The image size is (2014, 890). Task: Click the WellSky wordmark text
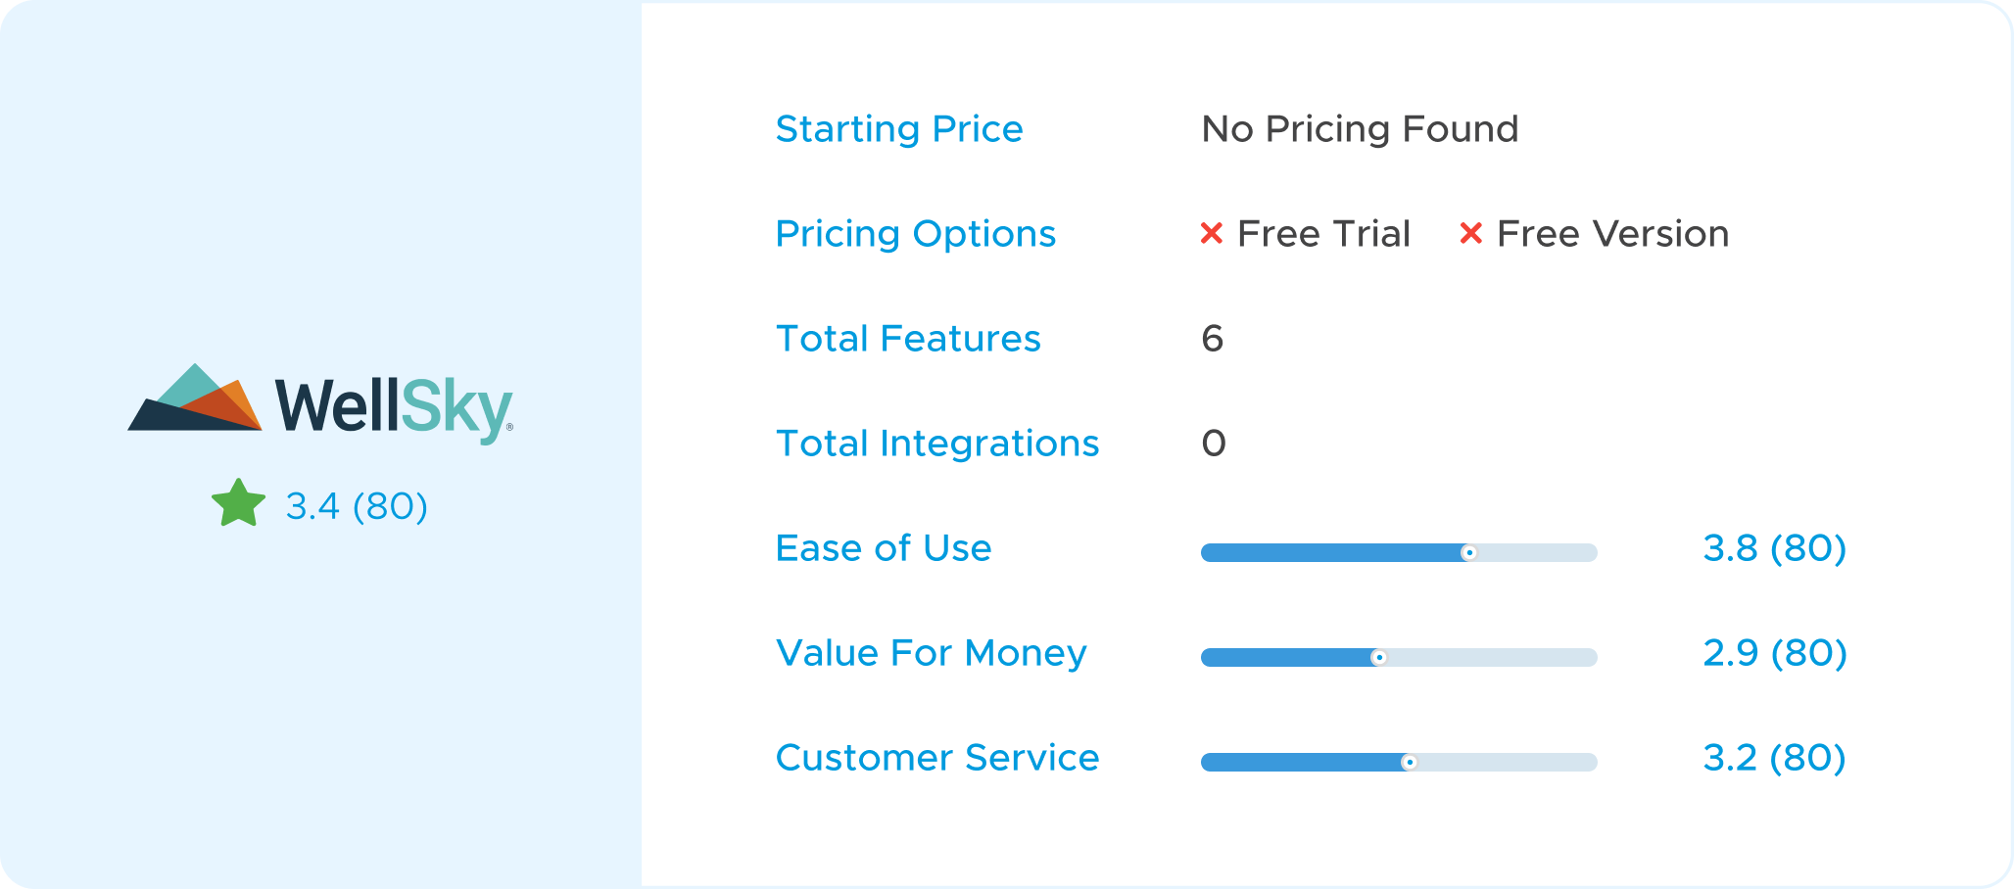pos(394,408)
